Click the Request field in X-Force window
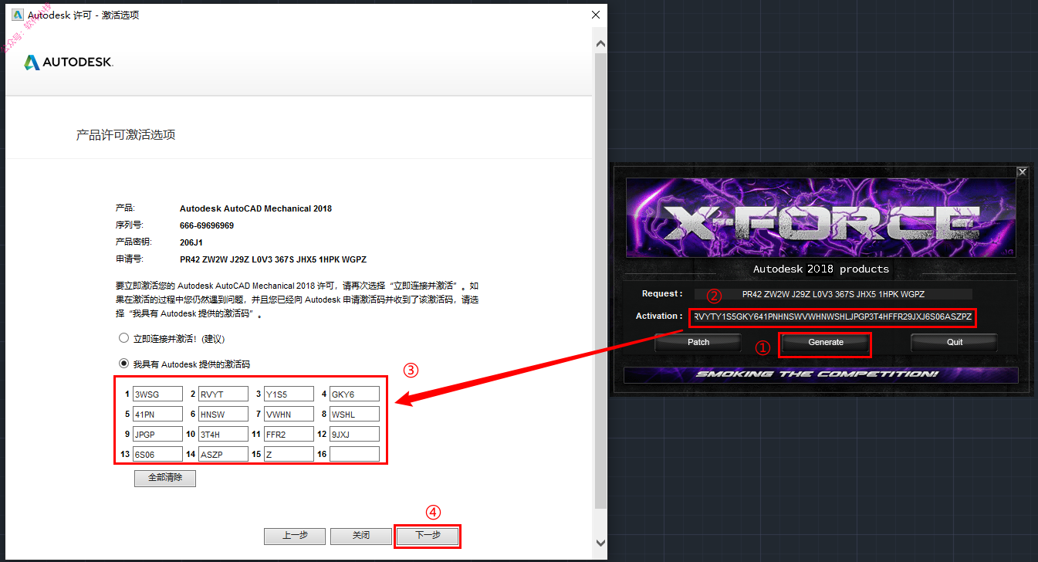This screenshot has width=1038, height=562. 833,294
